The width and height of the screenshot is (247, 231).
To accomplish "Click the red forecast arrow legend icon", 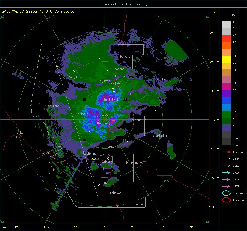I will coord(226,152).
